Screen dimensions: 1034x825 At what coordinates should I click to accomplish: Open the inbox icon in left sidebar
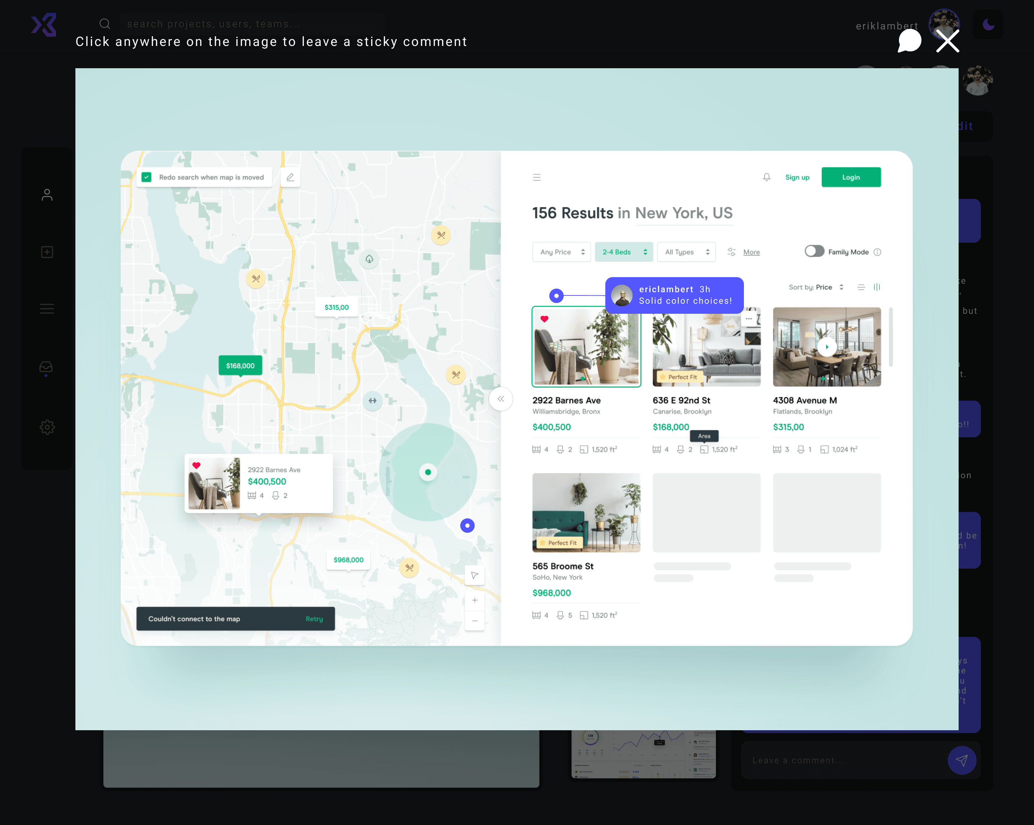coord(47,367)
